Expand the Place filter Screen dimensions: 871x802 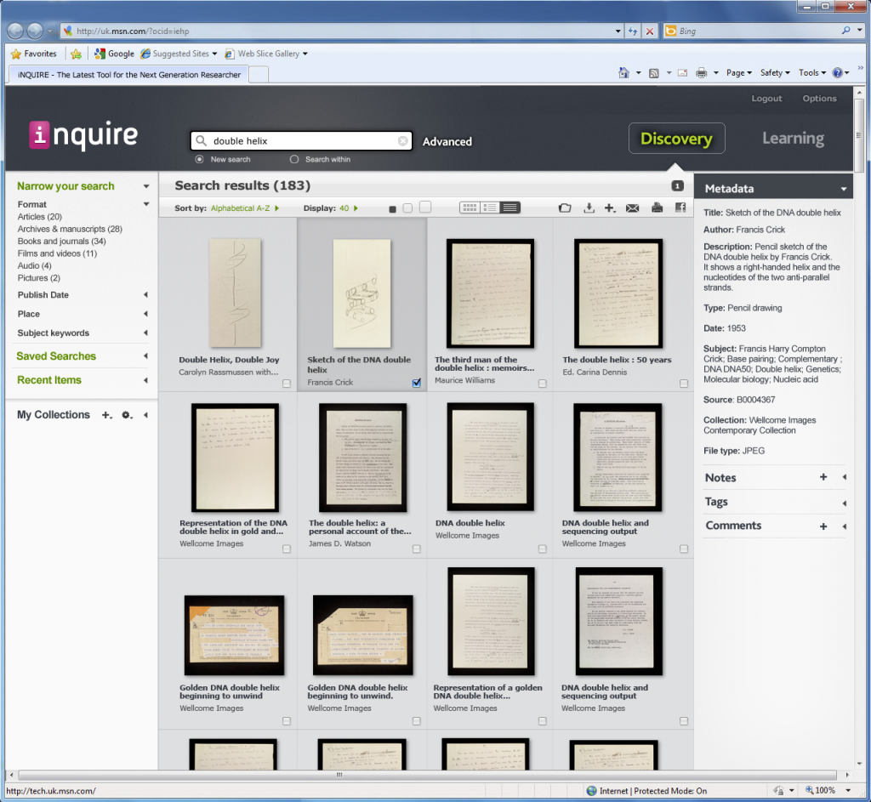(145, 314)
